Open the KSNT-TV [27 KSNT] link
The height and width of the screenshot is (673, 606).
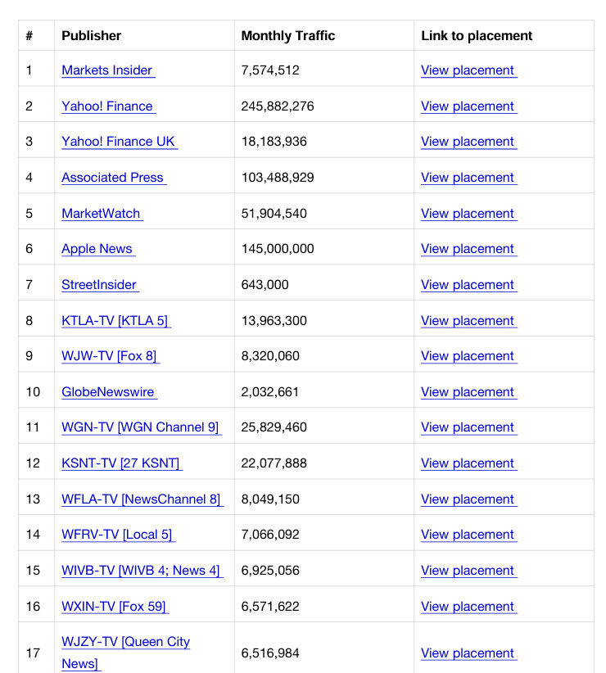(122, 463)
